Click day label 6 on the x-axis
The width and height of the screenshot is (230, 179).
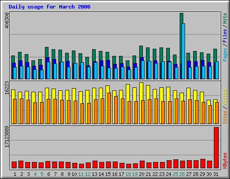pos(49,174)
